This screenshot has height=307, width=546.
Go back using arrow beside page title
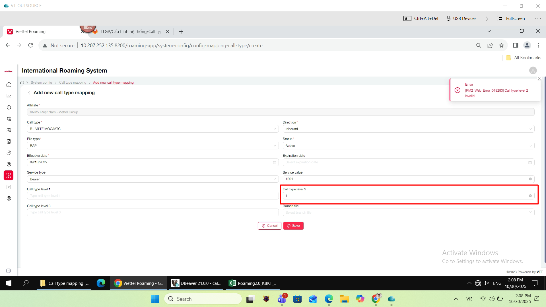point(29,93)
